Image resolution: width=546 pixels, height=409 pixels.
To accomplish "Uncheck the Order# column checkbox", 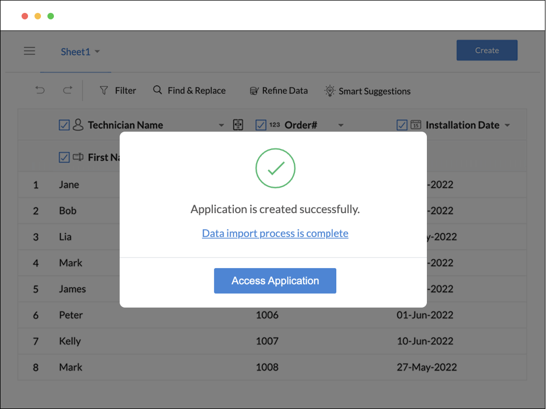I will pyautogui.click(x=261, y=125).
